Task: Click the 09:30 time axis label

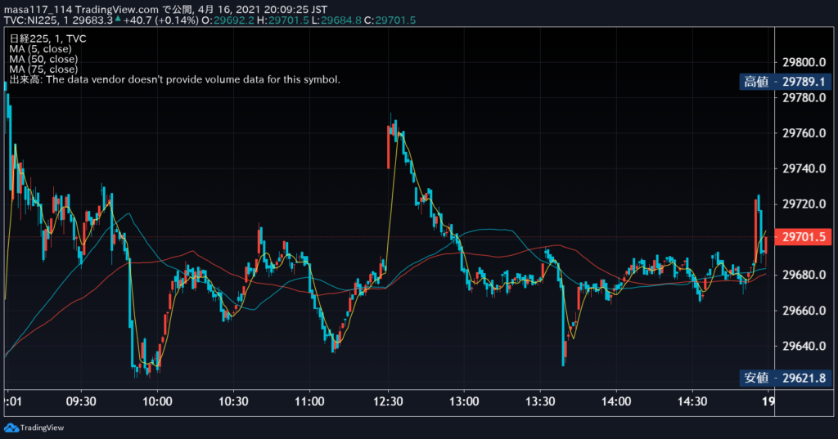Action: point(81,401)
